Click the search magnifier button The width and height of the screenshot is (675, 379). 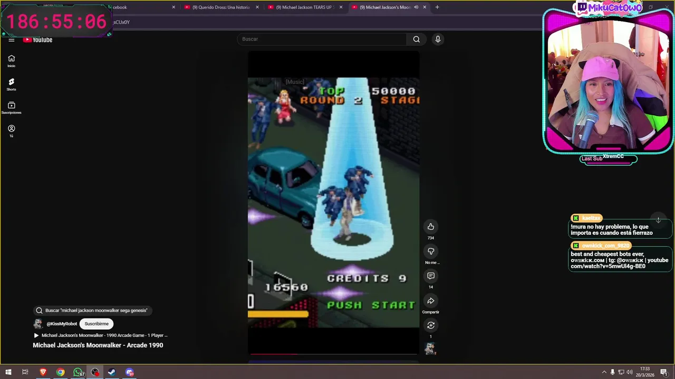(417, 39)
